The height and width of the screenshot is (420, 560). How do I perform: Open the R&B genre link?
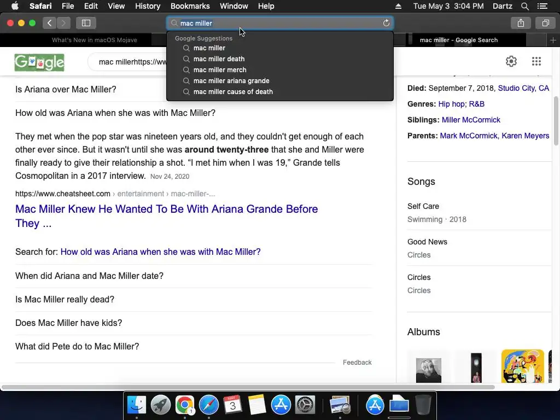pyautogui.click(x=476, y=104)
